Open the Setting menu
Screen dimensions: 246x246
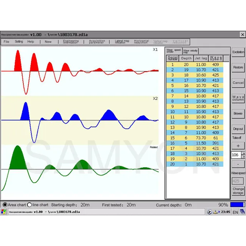[19, 42]
